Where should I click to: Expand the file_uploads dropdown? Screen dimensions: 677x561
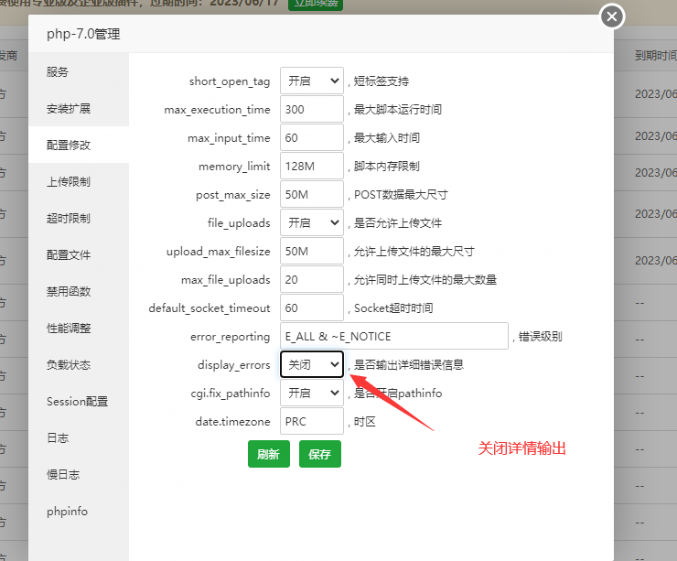(x=312, y=223)
